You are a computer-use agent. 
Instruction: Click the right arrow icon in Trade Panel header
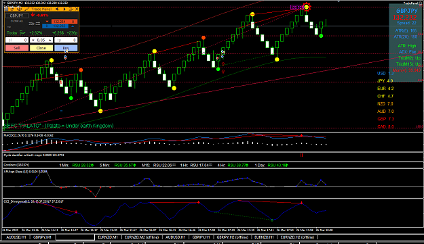(64, 9)
